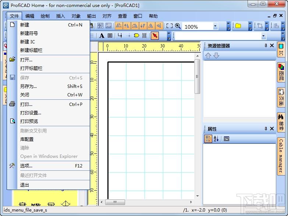
Task: Open the empty combo box dropdown arrow
Action: (x=263, y=36)
